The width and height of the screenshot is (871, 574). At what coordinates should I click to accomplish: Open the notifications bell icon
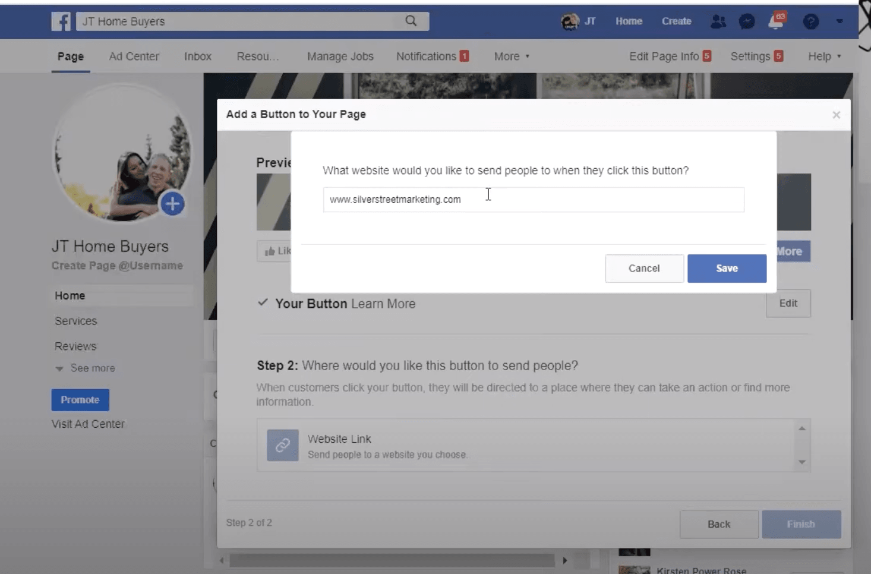tap(775, 22)
